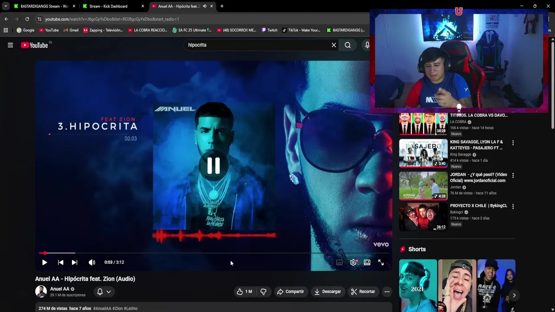Image resolution: width=555 pixels, height=312 pixels.
Task: Like the video with 1 M likes
Action: (244, 292)
